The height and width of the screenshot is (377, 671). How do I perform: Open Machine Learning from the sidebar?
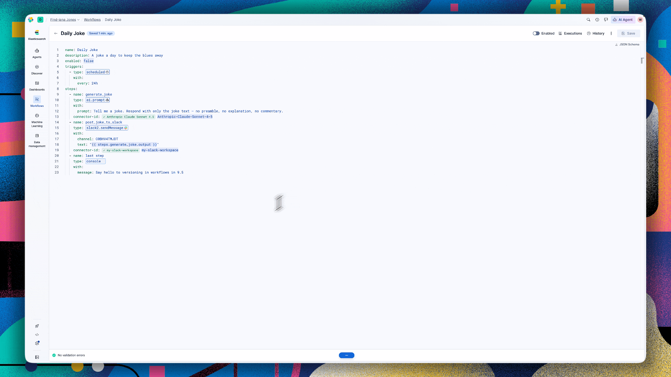tap(37, 120)
